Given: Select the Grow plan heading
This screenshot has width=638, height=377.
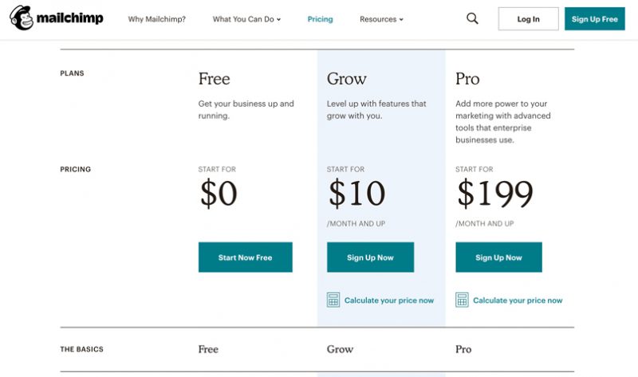Looking at the screenshot, I should click(x=347, y=78).
